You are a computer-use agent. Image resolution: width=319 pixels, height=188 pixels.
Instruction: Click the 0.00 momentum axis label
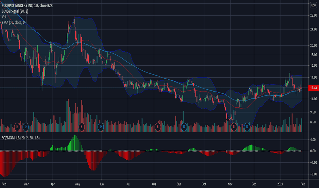coord(313,151)
